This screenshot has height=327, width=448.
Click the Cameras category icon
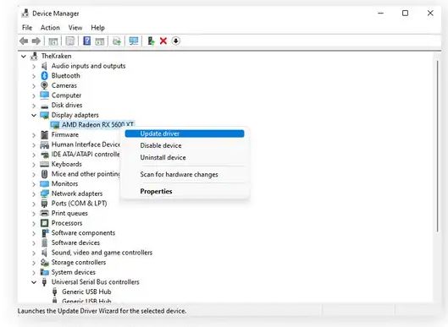44,85
